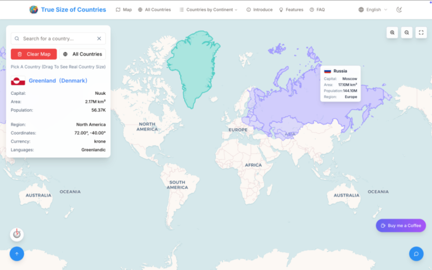432x270 pixels.
Task: Click the left AUSTRALIA map label
Action: pyautogui.click(x=38, y=195)
